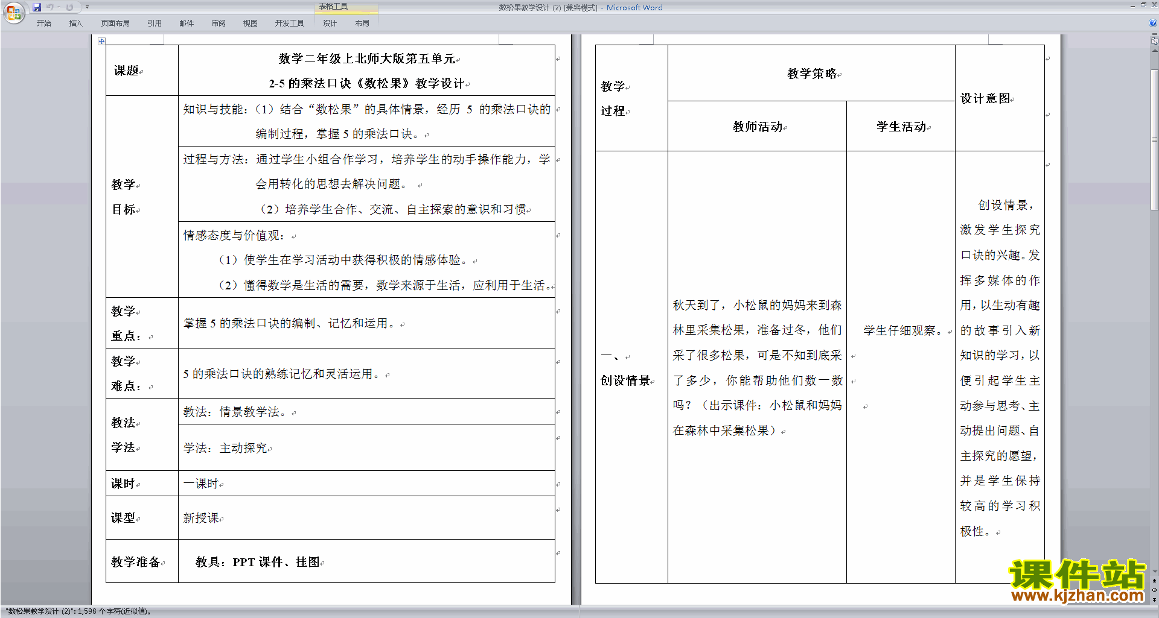Switch to the 页面布局 tab
This screenshot has width=1159, height=618.
pyautogui.click(x=115, y=24)
